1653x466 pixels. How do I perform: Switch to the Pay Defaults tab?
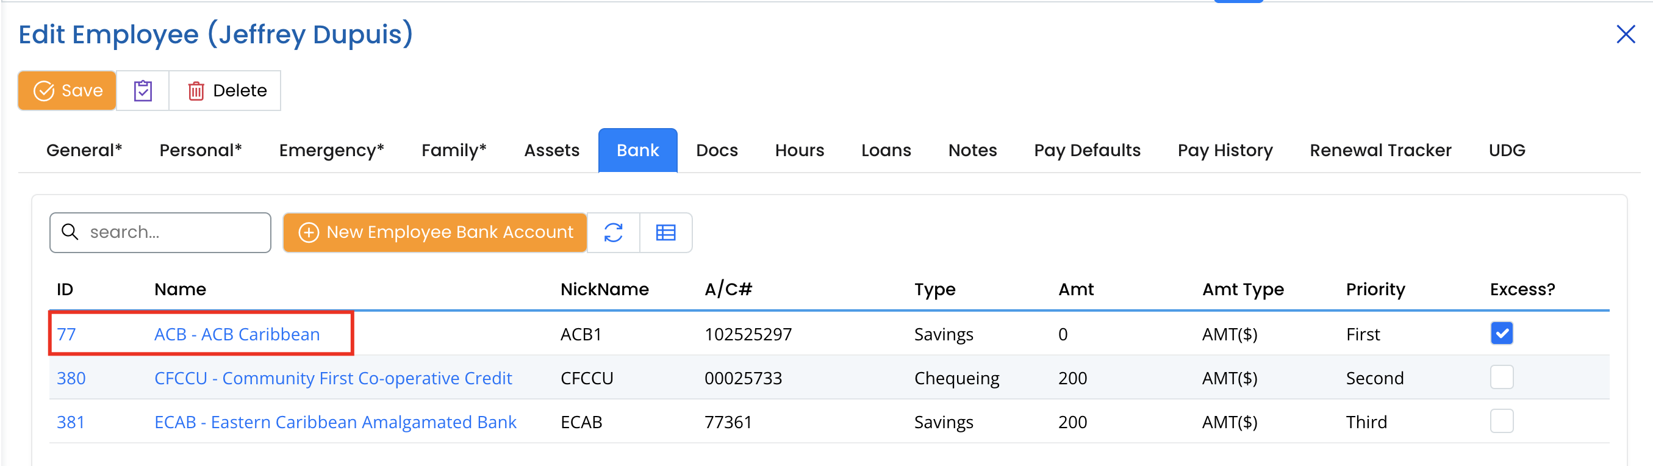point(1086,150)
